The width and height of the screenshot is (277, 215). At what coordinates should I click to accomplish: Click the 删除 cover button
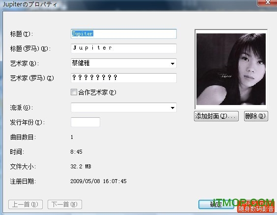256,116
